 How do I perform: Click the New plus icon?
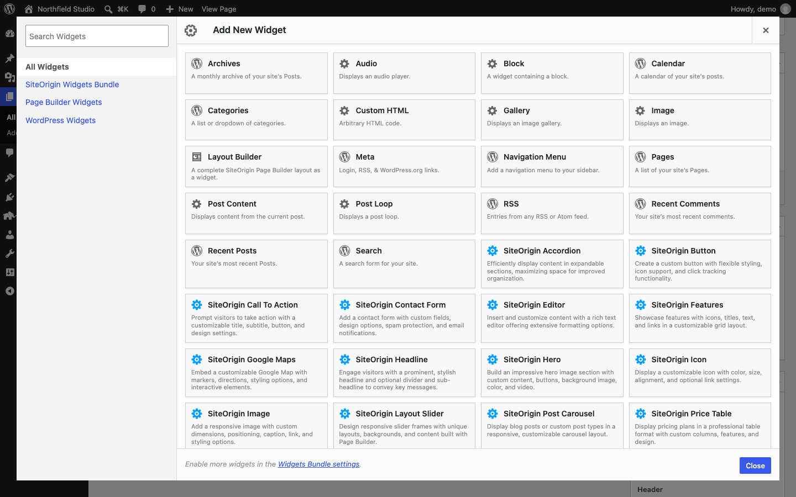[x=170, y=9]
